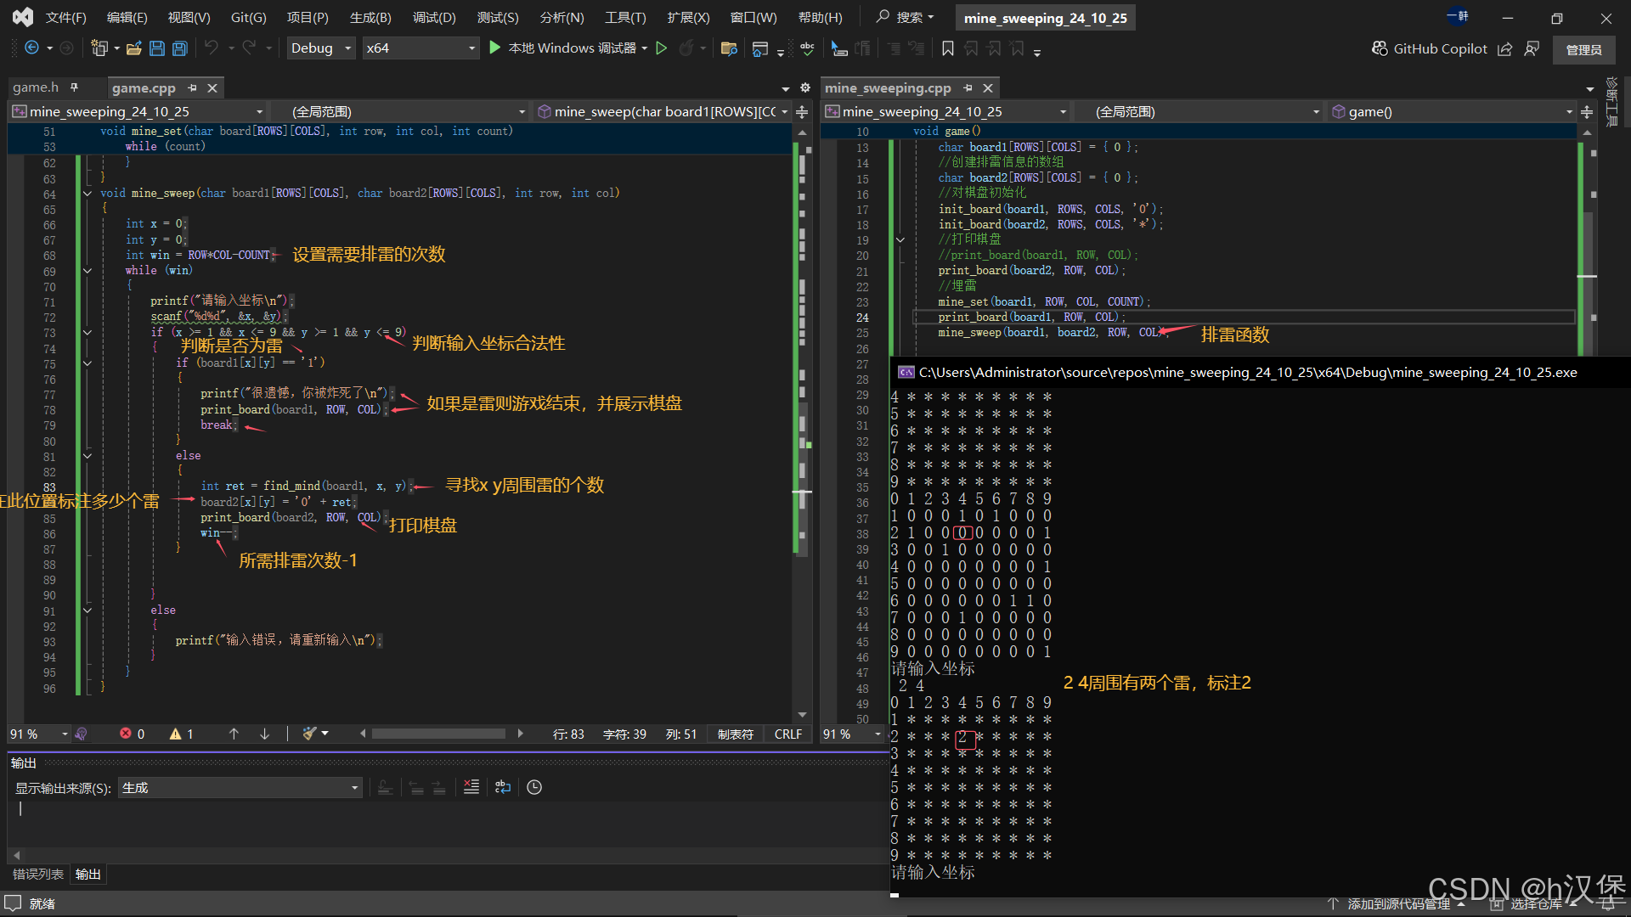Click the Save All toolbar icon
The image size is (1631, 917).
[180, 48]
